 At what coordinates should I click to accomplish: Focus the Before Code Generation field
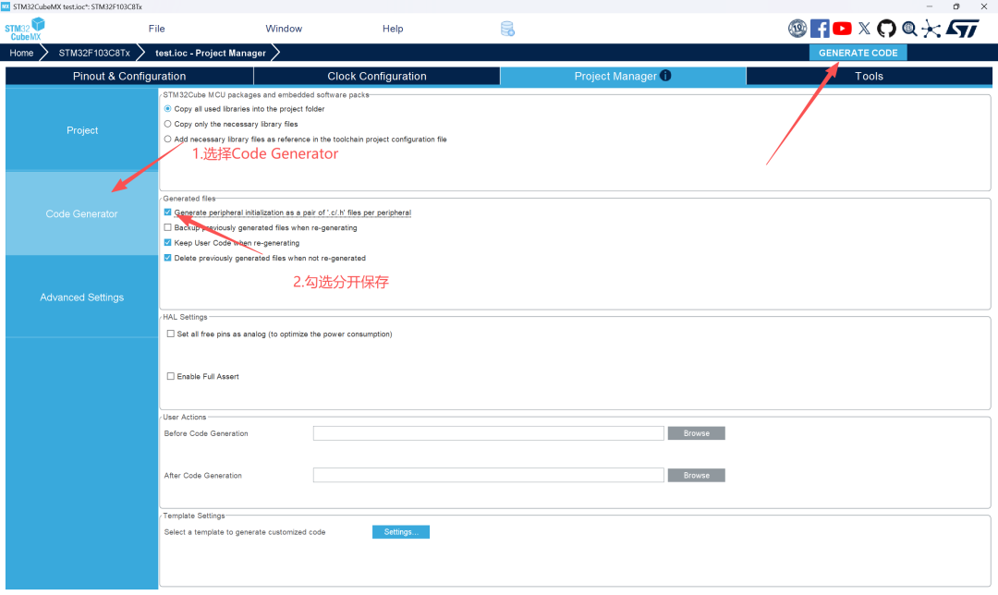tap(488, 433)
